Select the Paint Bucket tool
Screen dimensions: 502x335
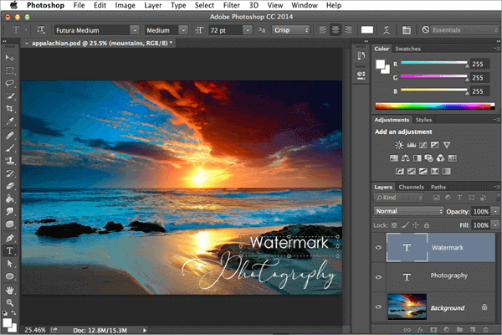9,198
